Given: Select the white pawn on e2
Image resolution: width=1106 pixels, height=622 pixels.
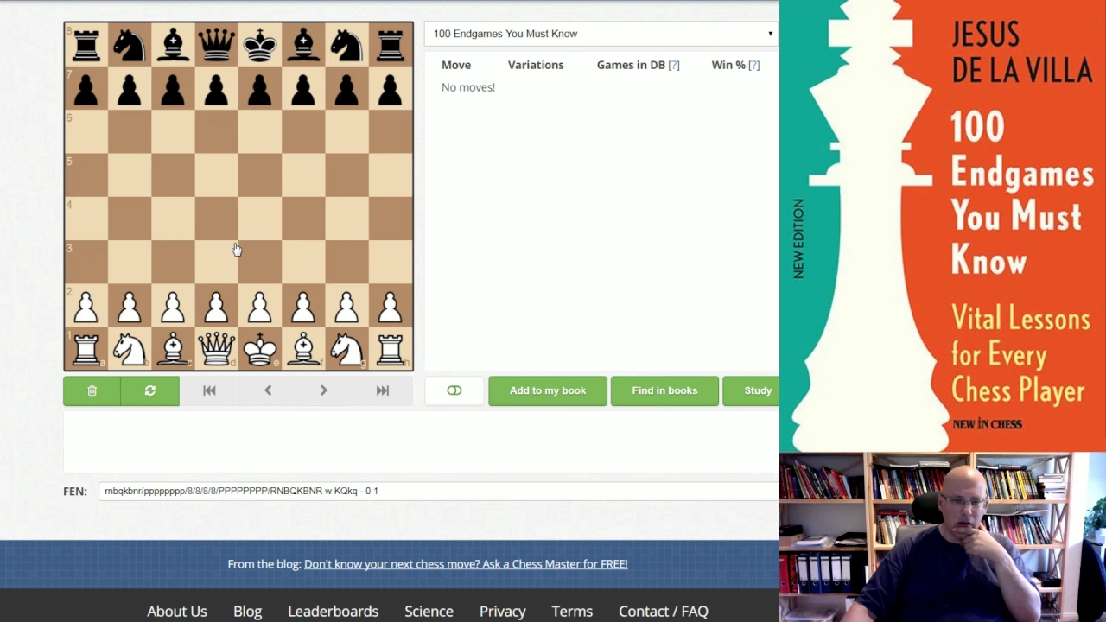Looking at the screenshot, I should (x=260, y=305).
